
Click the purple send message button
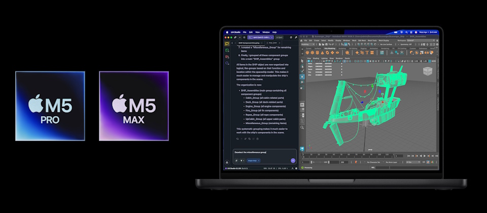click(293, 160)
